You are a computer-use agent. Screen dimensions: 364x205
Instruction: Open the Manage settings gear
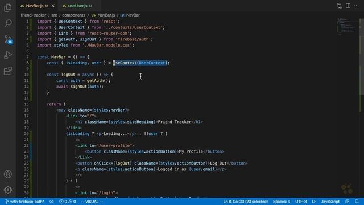tap(7, 190)
